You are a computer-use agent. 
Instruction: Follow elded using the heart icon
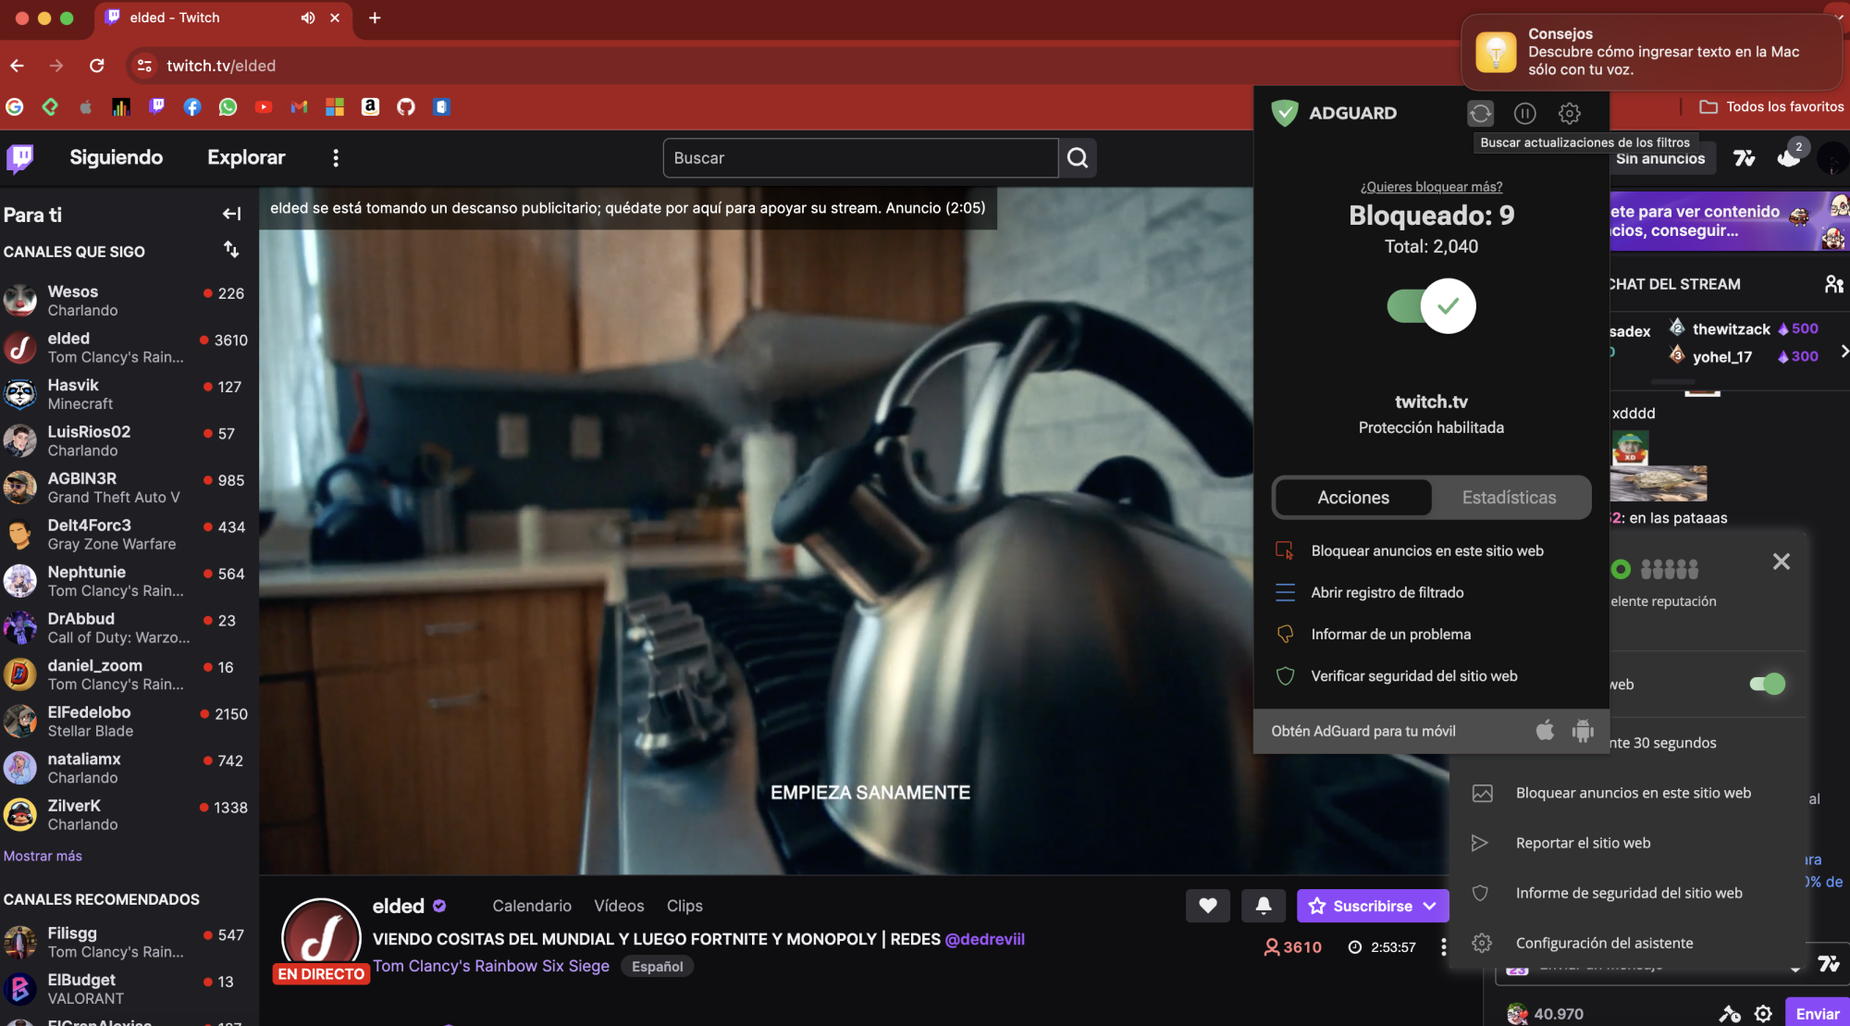[1207, 906]
